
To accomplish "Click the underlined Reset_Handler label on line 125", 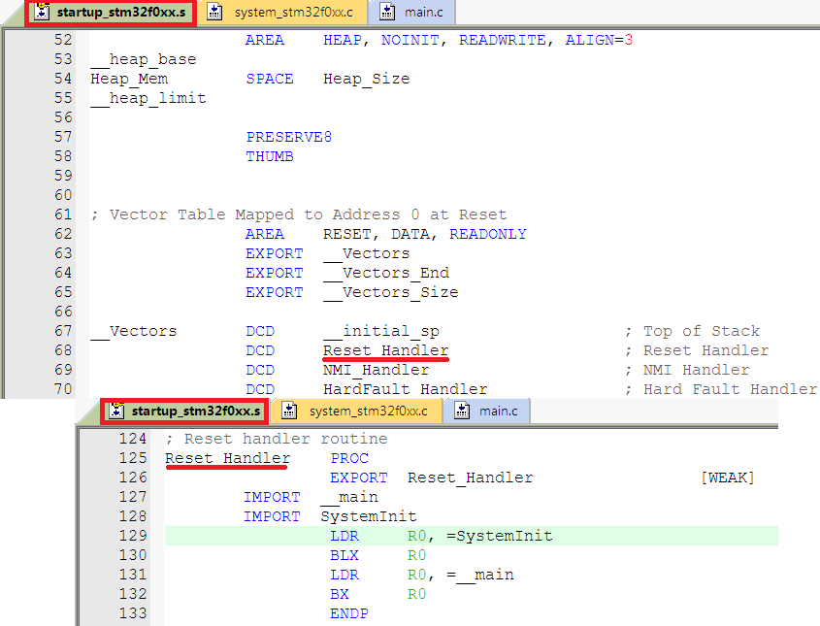I will click(226, 457).
